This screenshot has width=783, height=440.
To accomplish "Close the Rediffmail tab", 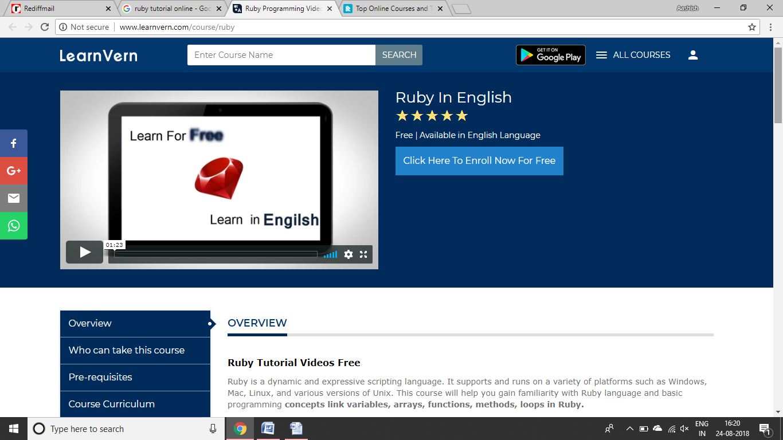I will (108, 9).
